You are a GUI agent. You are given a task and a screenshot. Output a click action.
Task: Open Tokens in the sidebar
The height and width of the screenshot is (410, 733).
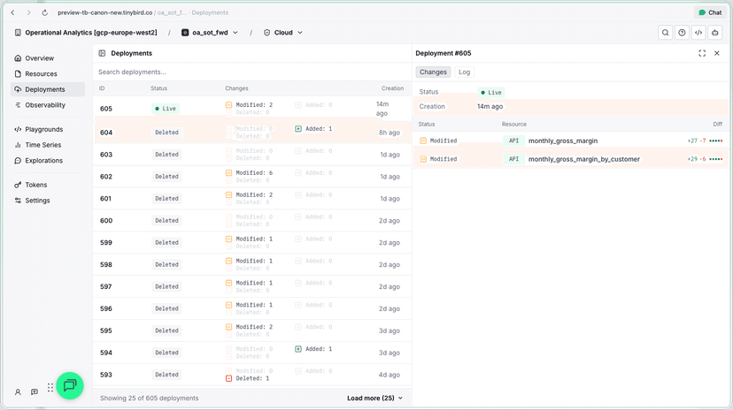pyautogui.click(x=48, y=185)
